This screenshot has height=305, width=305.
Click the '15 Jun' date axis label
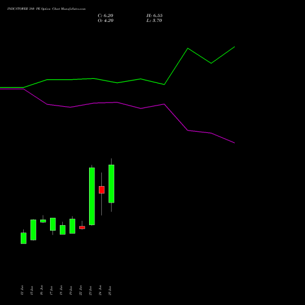tap(32, 290)
